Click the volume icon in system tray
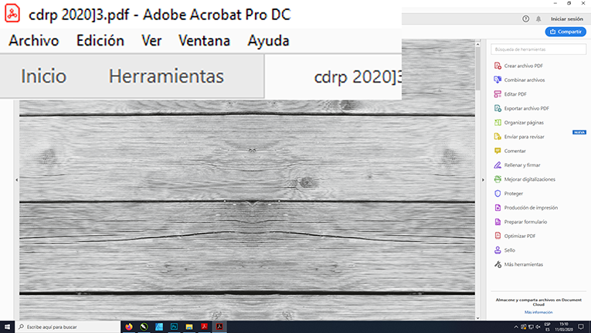Viewport: 591px width, 333px height. [x=538, y=327]
